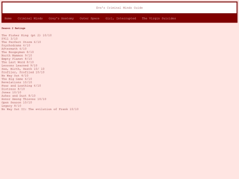Click 'The Boogeyman 8/10' rating

(x=18, y=52)
